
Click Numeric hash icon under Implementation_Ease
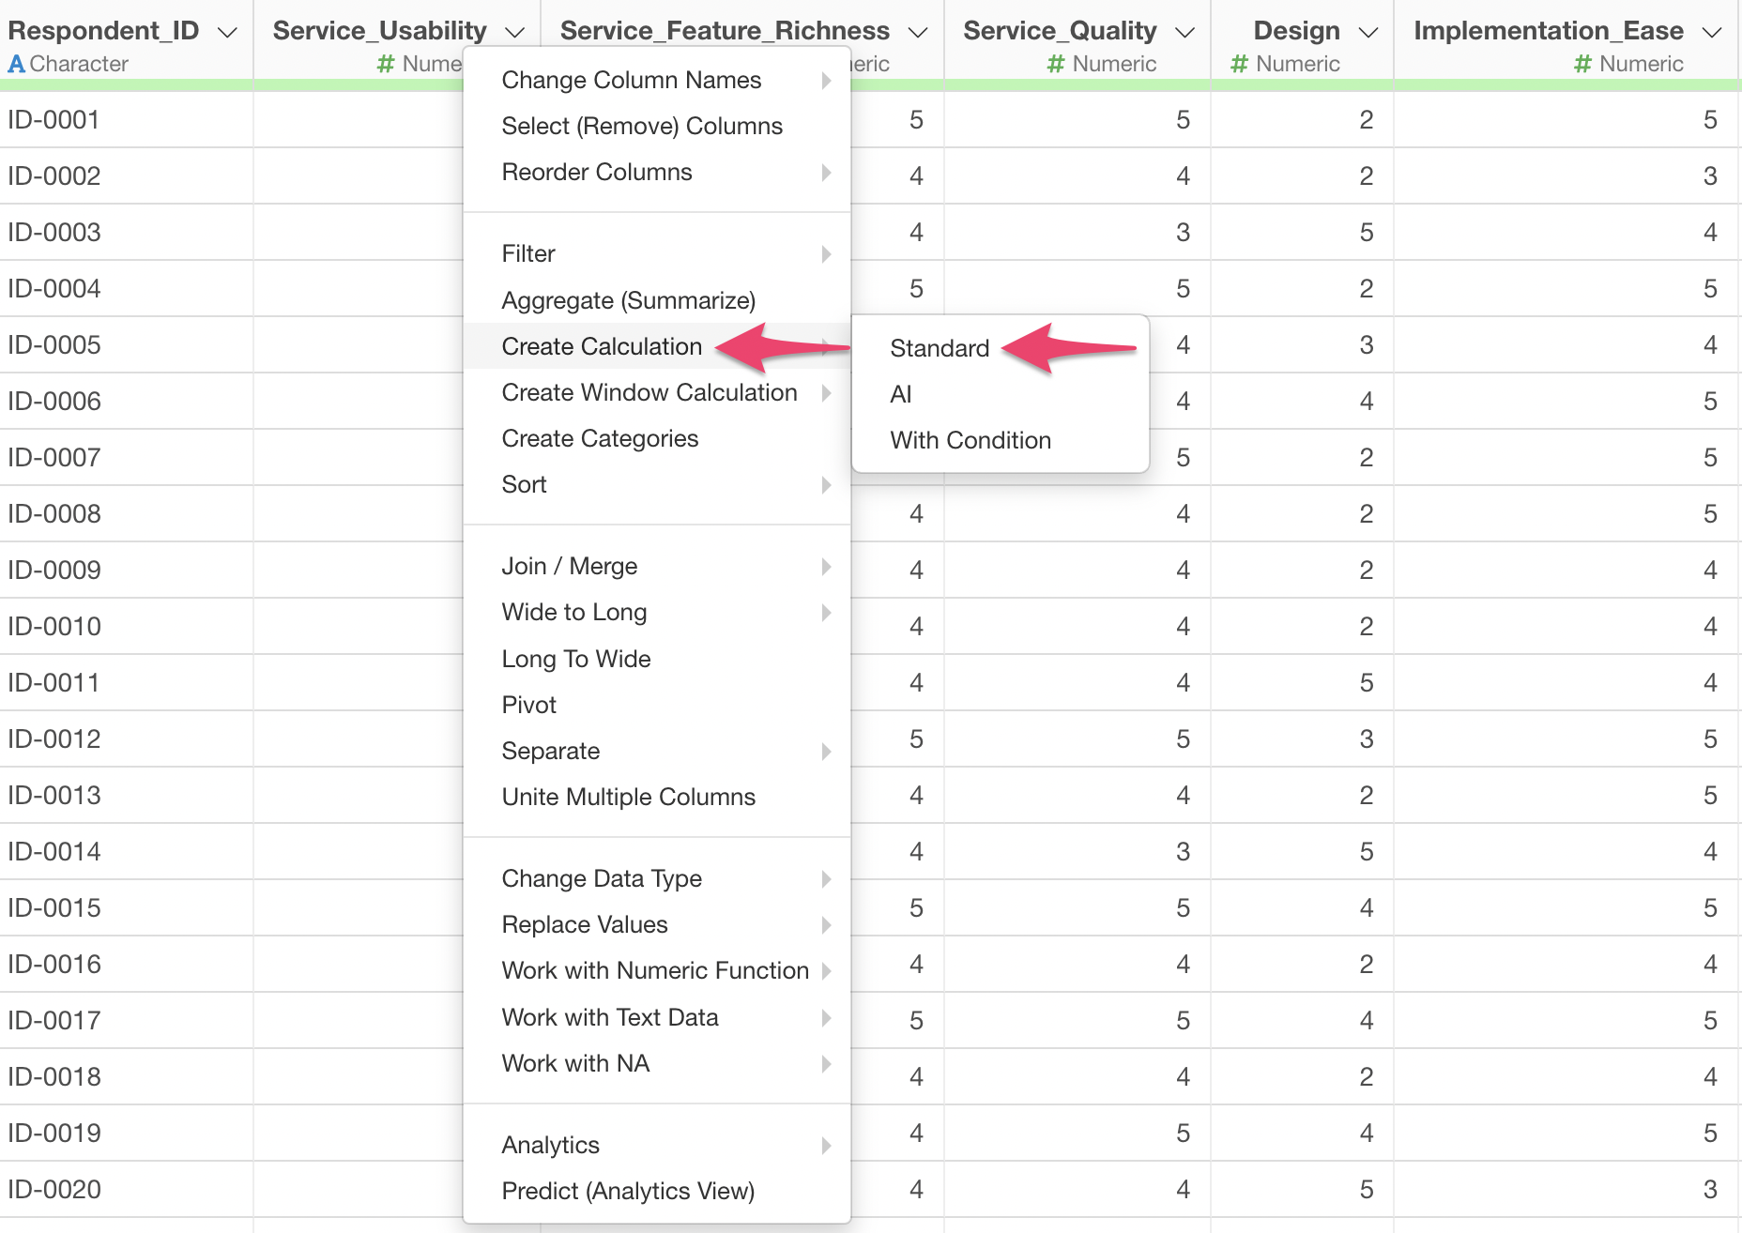click(1583, 65)
